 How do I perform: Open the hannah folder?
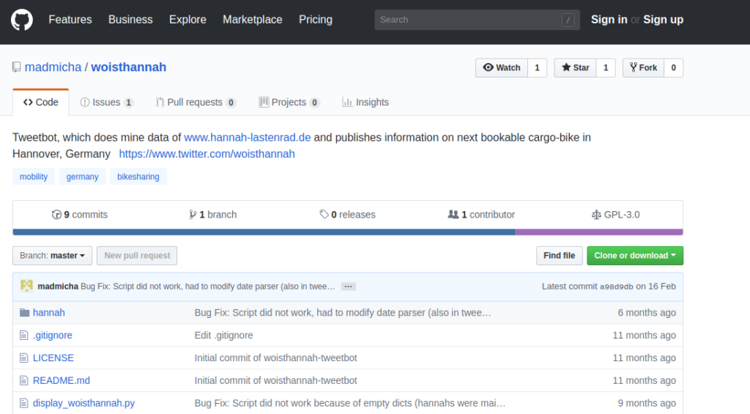[x=49, y=313]
